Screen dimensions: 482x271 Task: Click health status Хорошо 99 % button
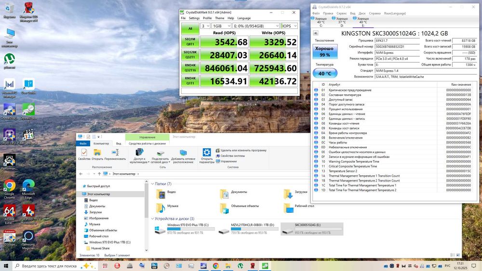coord(324,51)
